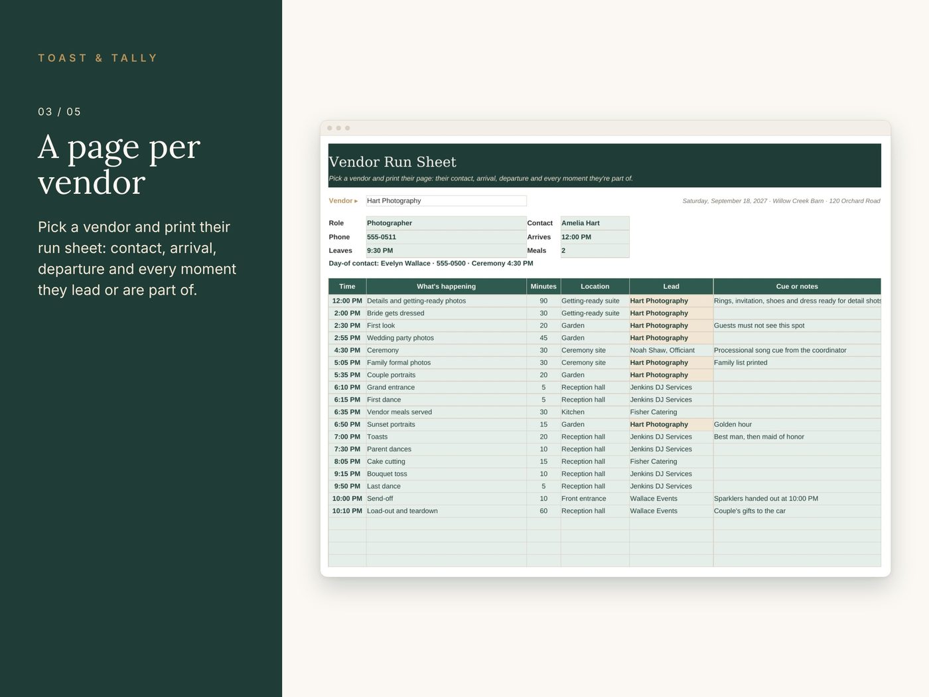Viewport: 929px width, 697px height.
Task: Select the Family formal photos cell
Action: 446,362
